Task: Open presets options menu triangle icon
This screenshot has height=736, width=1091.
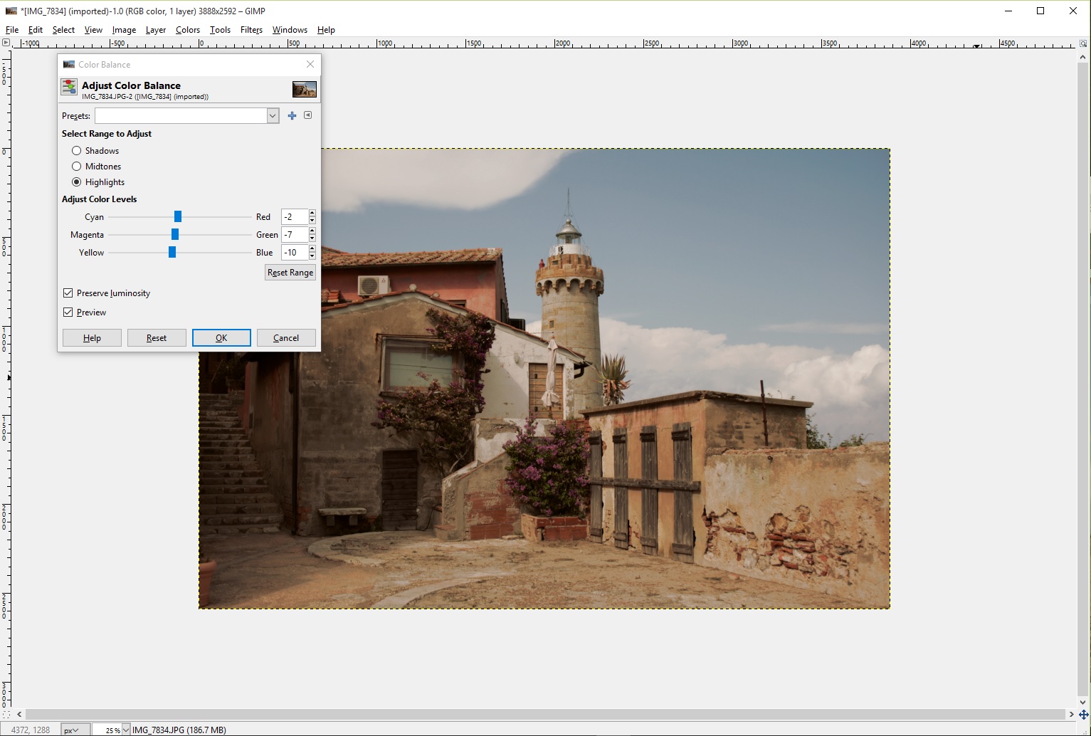Action: [307, 115]
